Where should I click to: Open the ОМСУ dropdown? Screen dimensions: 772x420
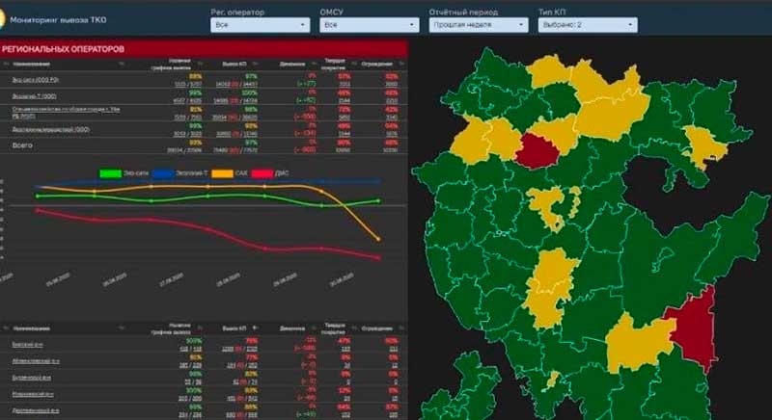[370, 24]
